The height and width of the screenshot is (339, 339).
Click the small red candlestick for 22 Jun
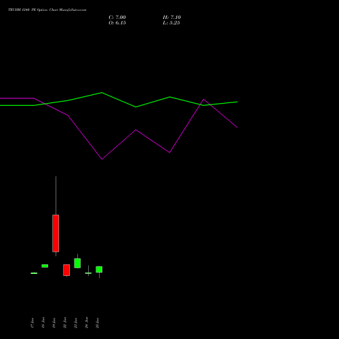coord(66,270)
